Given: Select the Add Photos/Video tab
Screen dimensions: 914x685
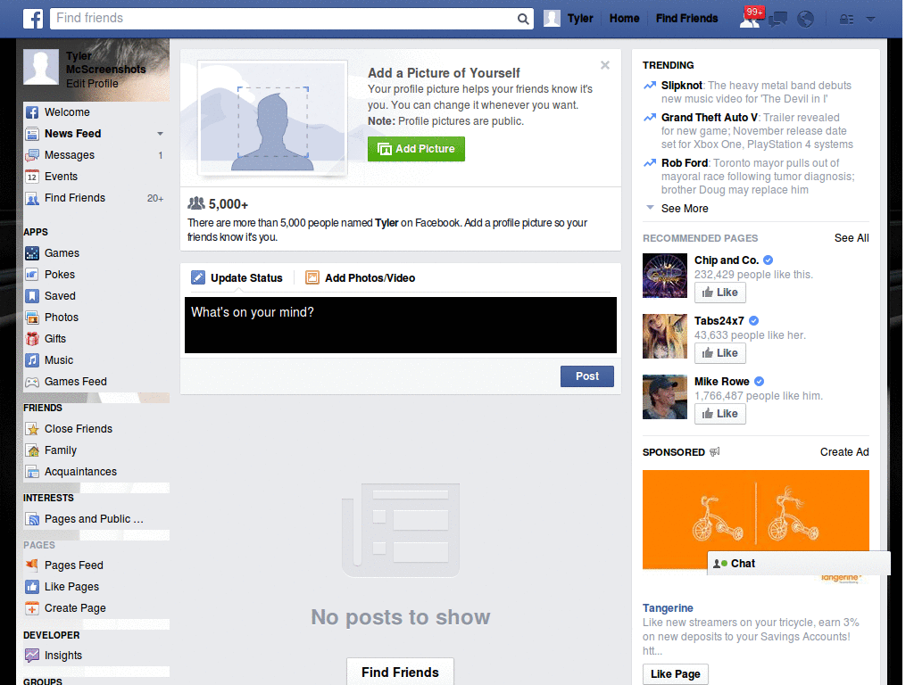Looking at the screenshot, I should [361, 278].
